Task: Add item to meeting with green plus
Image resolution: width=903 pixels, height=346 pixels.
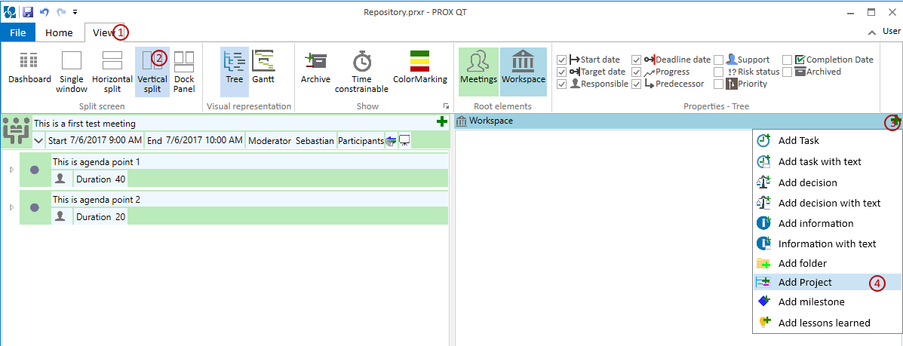Action: (442, 121)
